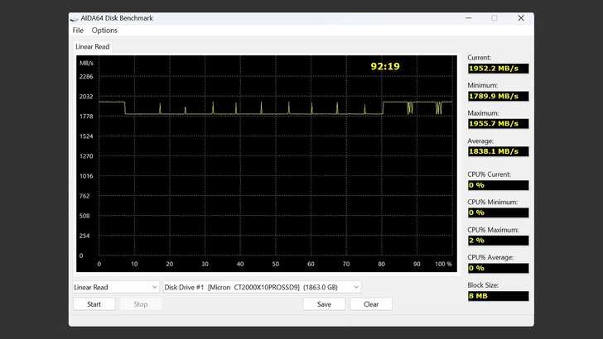The height and width of the screenshot is (339, 603).
Task: Close the AIDA64 Disk Benchmark window
Action: (520, 18)
